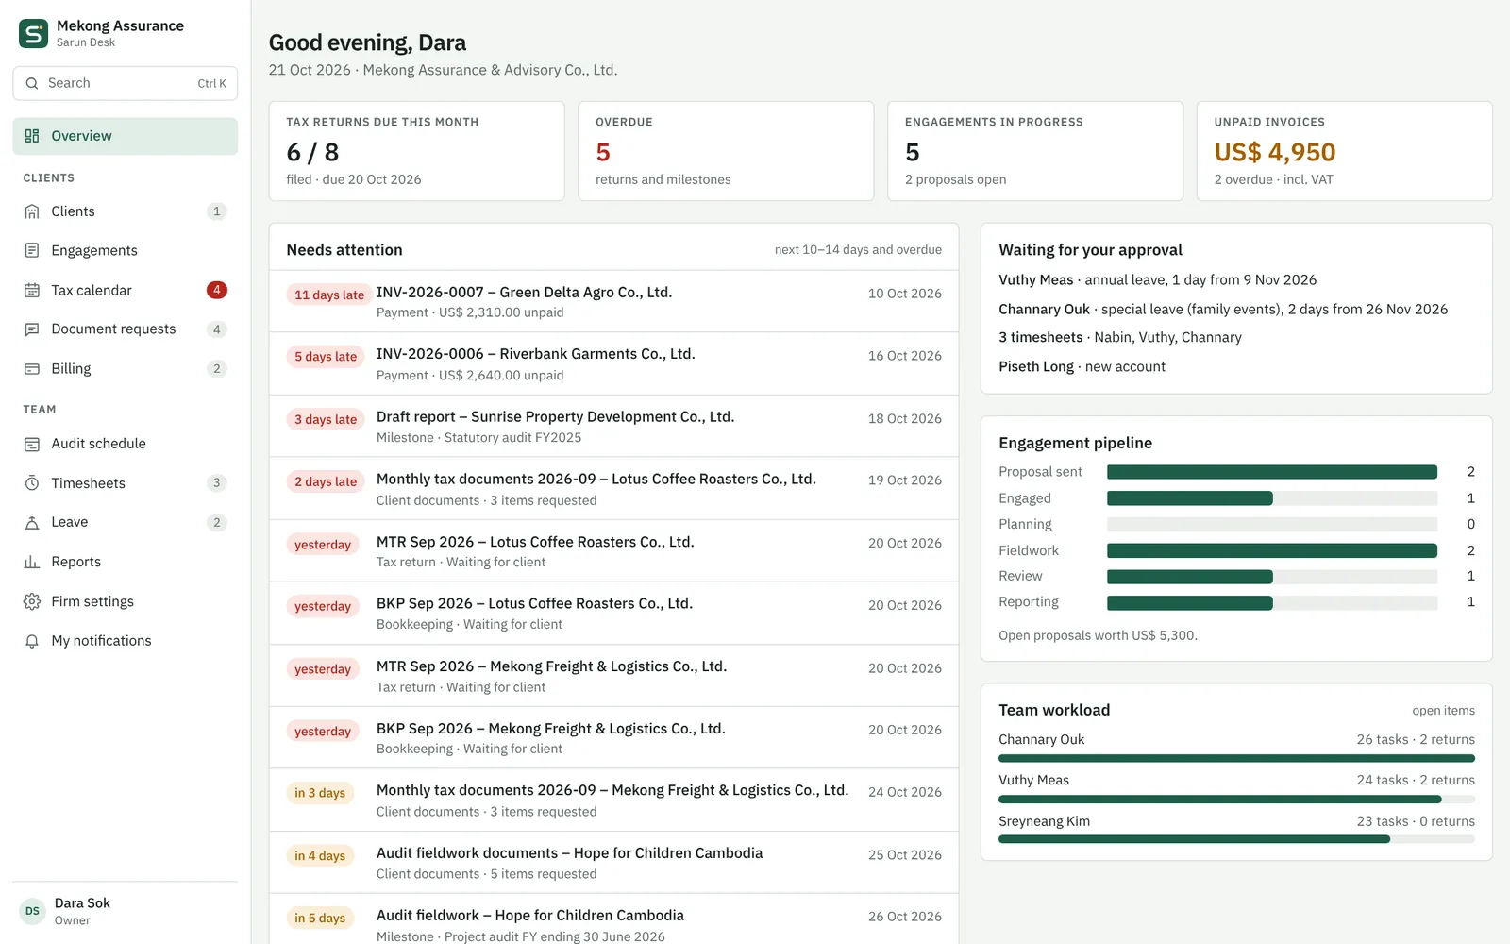The height and width of the screenshot is (944, 1510).
Task: Select Channary Ouk special leave approval
Action: (1223, 310)
